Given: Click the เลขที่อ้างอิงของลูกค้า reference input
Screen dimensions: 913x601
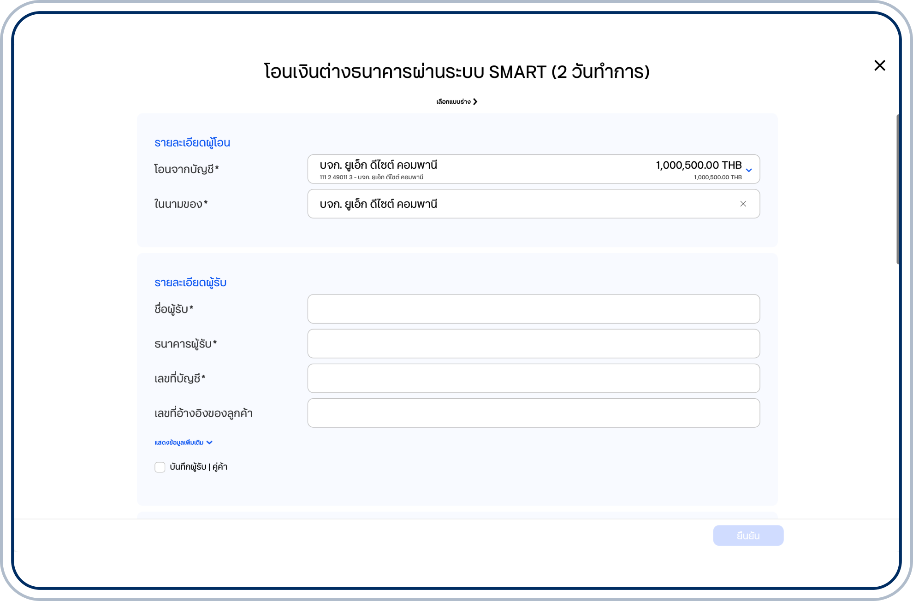Looking at the screenshot, I should [x=533, y=413].
